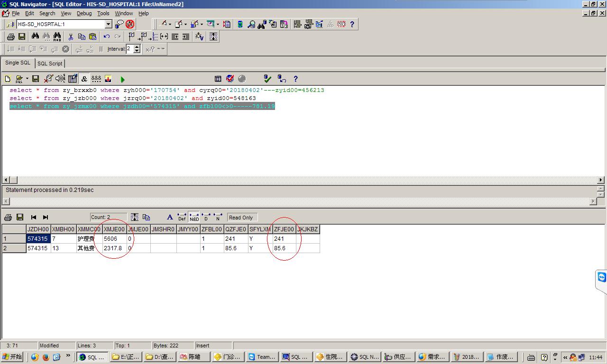Click the SQL history '&' icon
This screenshot has width=607, height=364.
84,79
